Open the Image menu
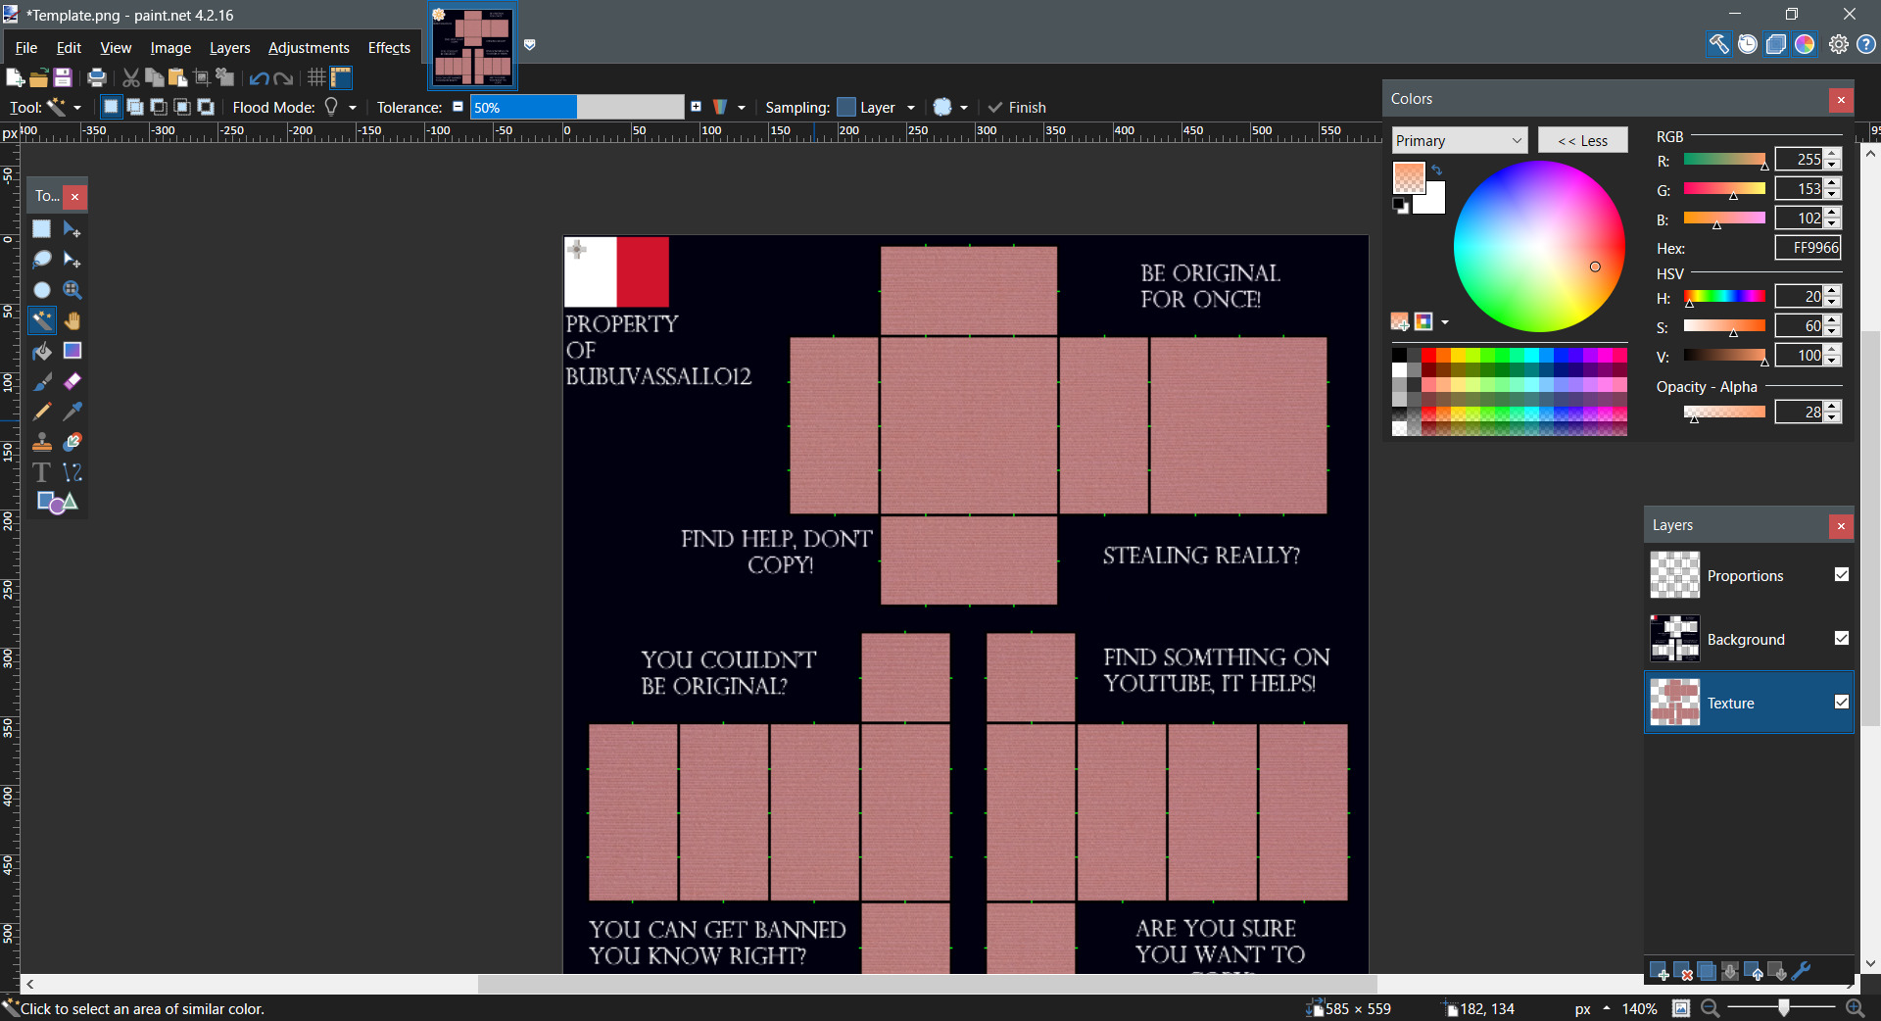This screenshot has height=1021, width=1881. coord(170,47)
